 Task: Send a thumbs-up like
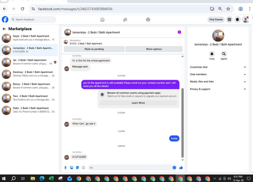(x=181, y=167)
